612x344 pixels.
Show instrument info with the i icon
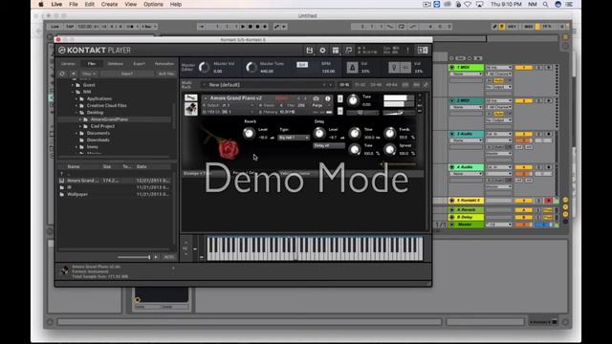tap(327, 98)
